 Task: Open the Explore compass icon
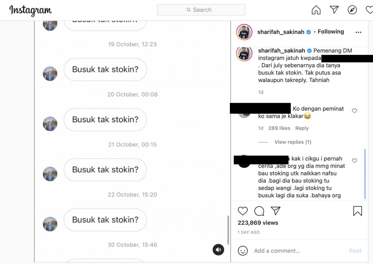point(352,10)
